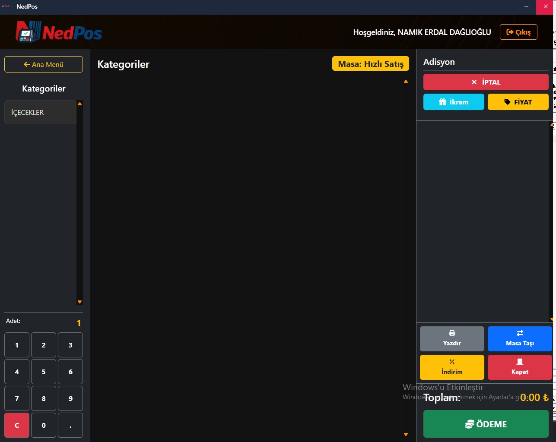
Task: Click category list scroll-down arrow
Action: [x=79, y=302]
